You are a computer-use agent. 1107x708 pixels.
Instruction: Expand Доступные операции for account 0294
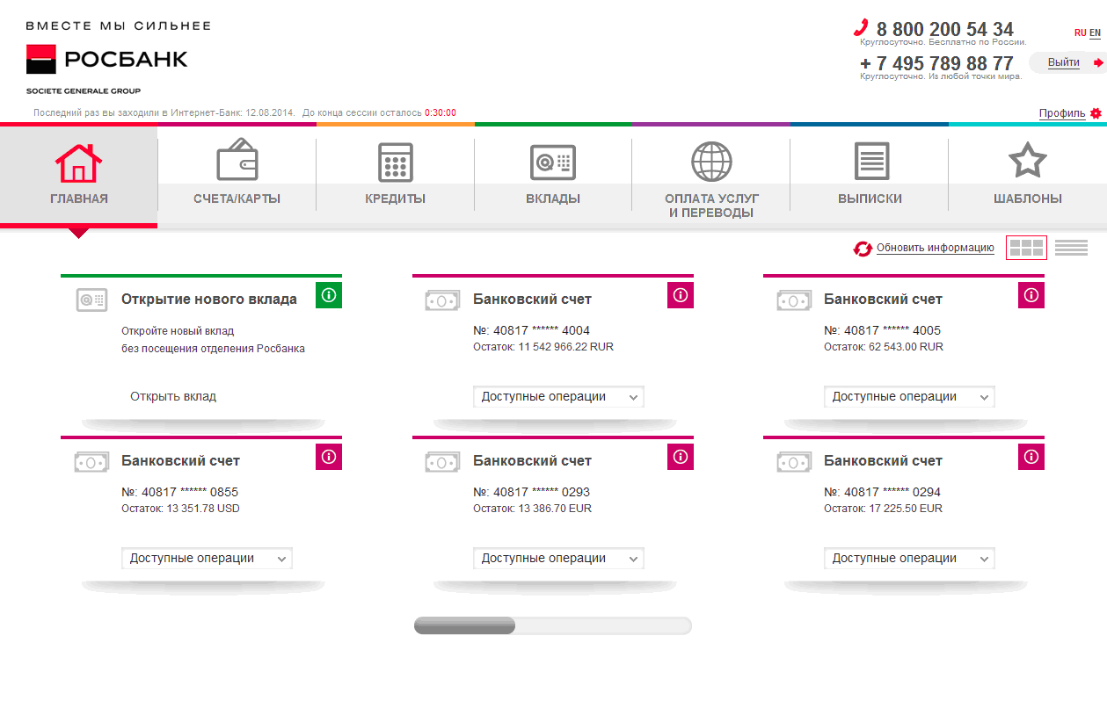pos(908,559)
